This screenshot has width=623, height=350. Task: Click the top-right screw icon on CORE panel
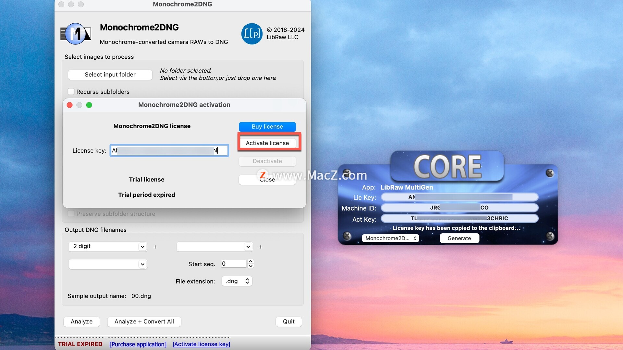[x=550, y=173]
